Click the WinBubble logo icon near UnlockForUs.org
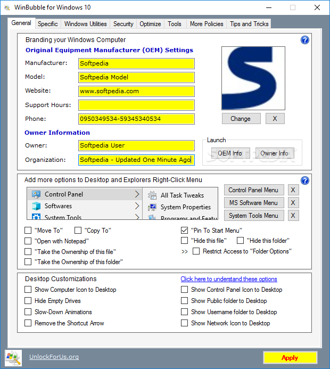Image resolution: width=330 pixels, height=369 pixels. (x=13, y=358)
